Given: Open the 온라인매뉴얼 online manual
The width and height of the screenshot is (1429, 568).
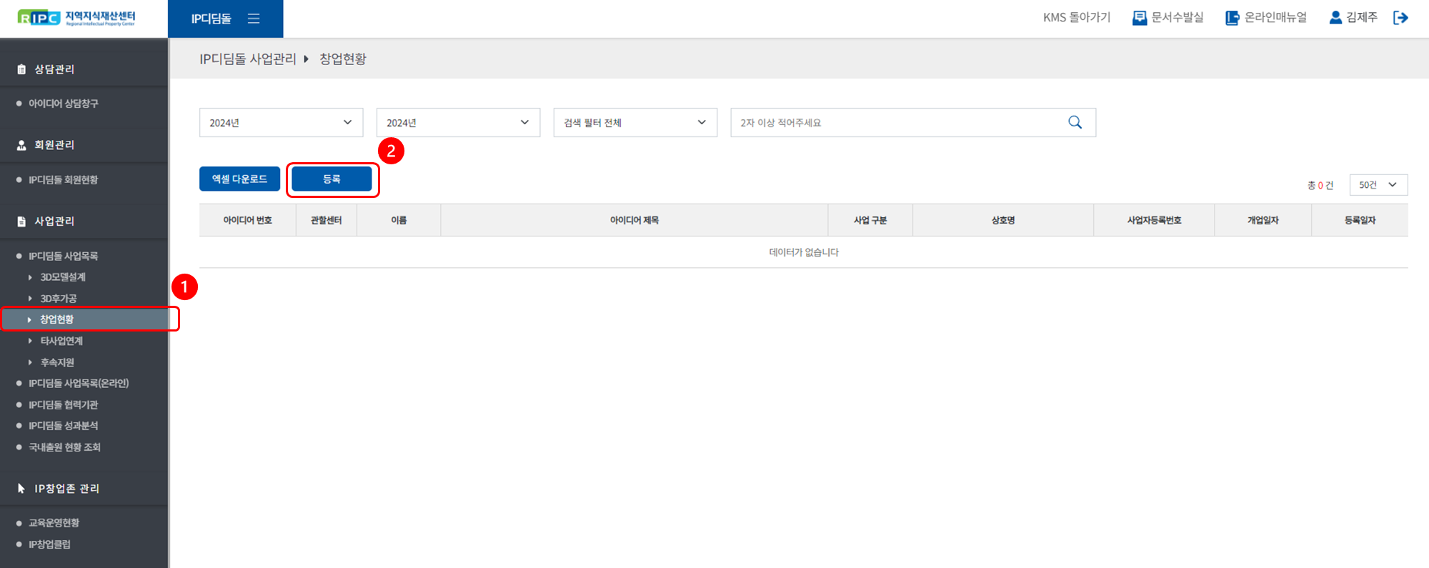Looking at the screenshot, I should click(1266, 18).
